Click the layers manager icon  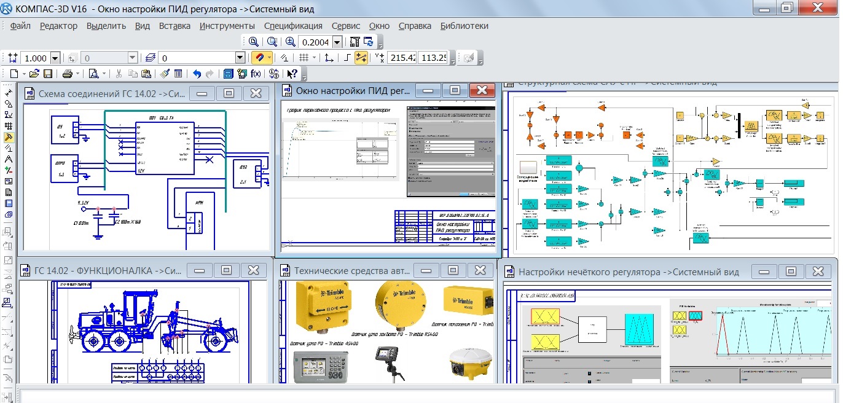(151, 58)
